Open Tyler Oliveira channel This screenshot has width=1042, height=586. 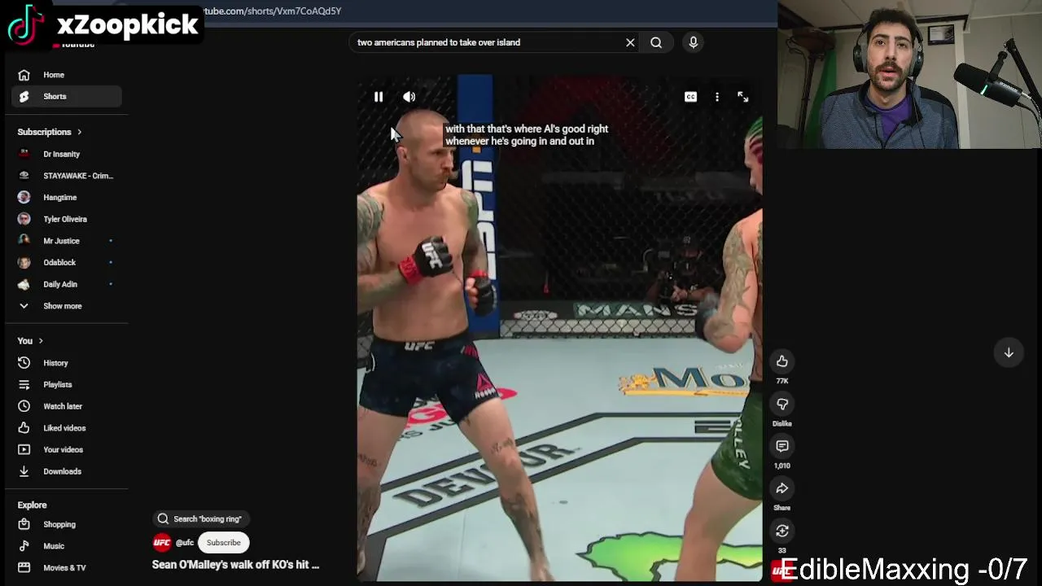click(67, 219)
